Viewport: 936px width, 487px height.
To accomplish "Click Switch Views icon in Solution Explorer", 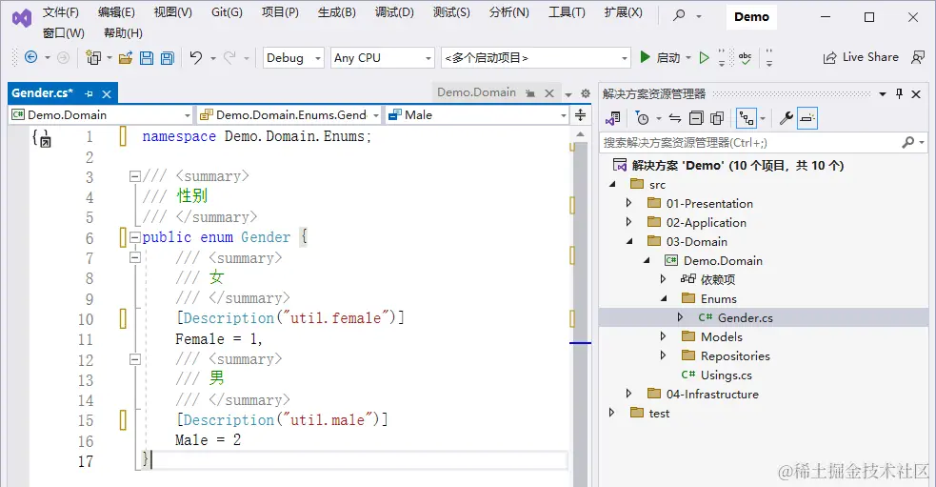I will (613, 118).
